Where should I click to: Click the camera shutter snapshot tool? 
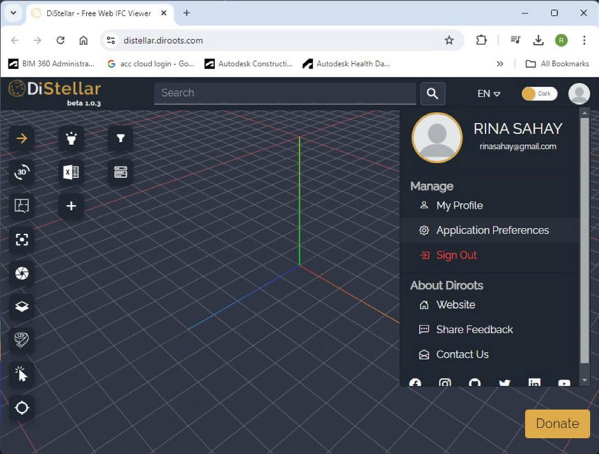point(22,273)
